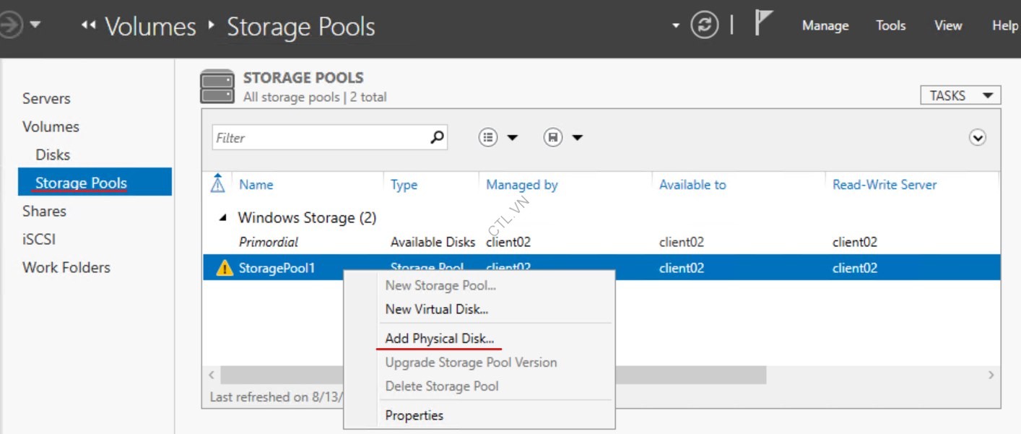
Task: Choose Add Physical Disk from the context menu
Action: coord(440,338)
